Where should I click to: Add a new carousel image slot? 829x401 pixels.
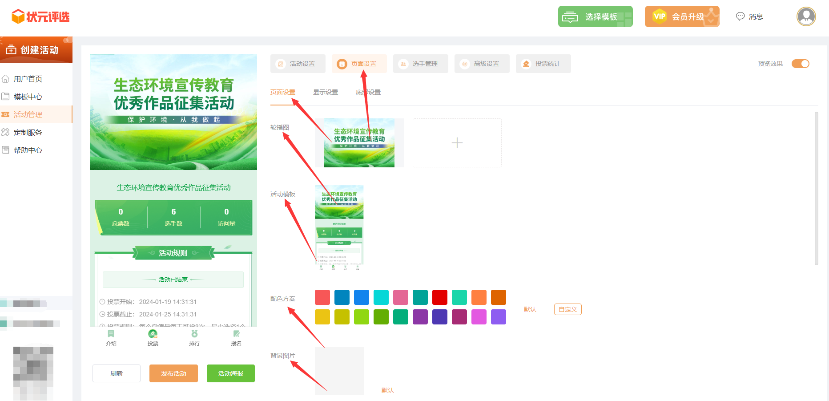point(457,143)
